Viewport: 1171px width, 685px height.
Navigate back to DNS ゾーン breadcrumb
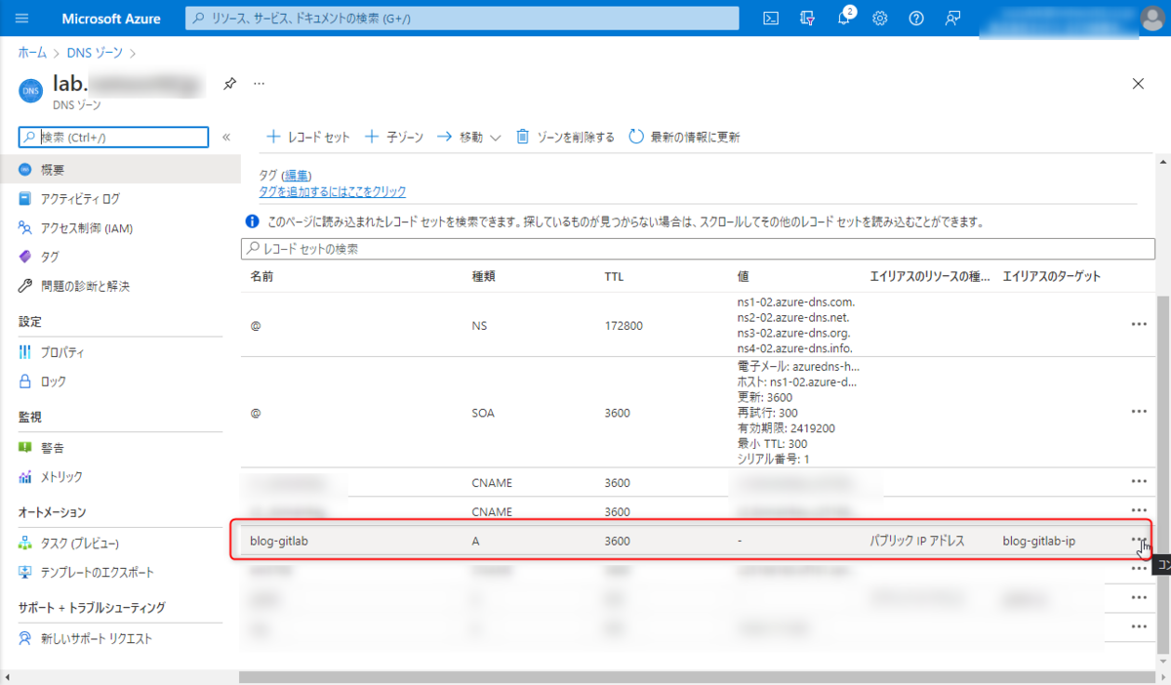coord(94,53)
